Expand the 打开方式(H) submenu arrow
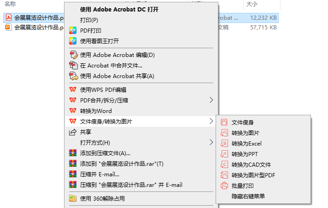 [x=211, y=142]
